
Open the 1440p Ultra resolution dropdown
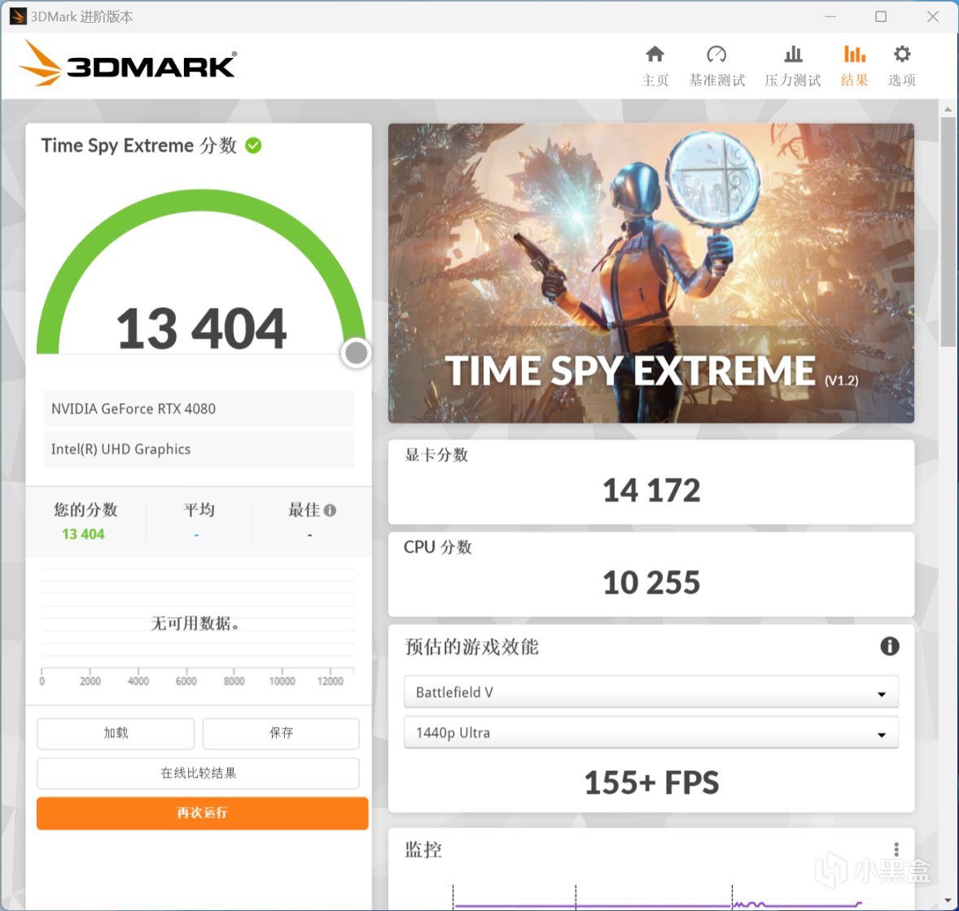650,733
